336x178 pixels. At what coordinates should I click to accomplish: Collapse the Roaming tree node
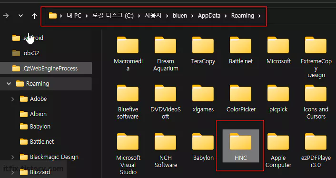[x=9, y=84]
